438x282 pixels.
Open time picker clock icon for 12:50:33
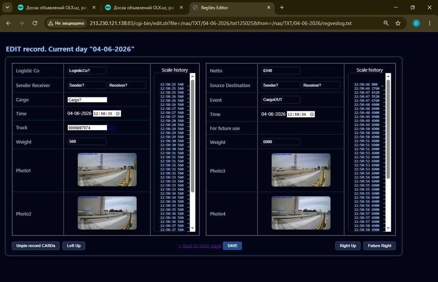[x=117, y=114]
